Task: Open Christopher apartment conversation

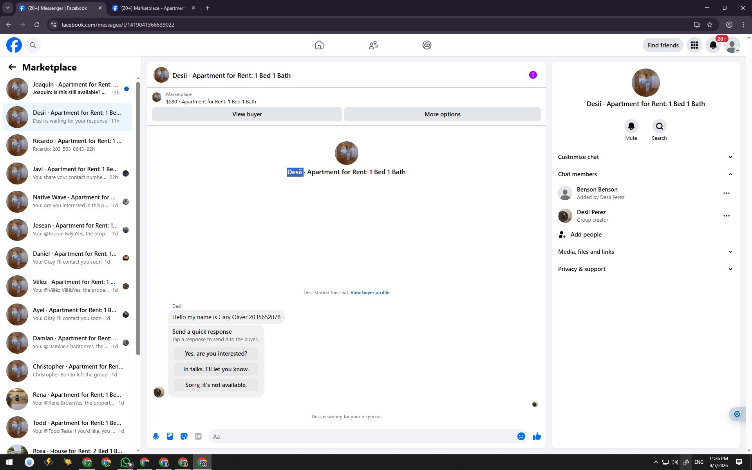Action: [x=67, y=371]
